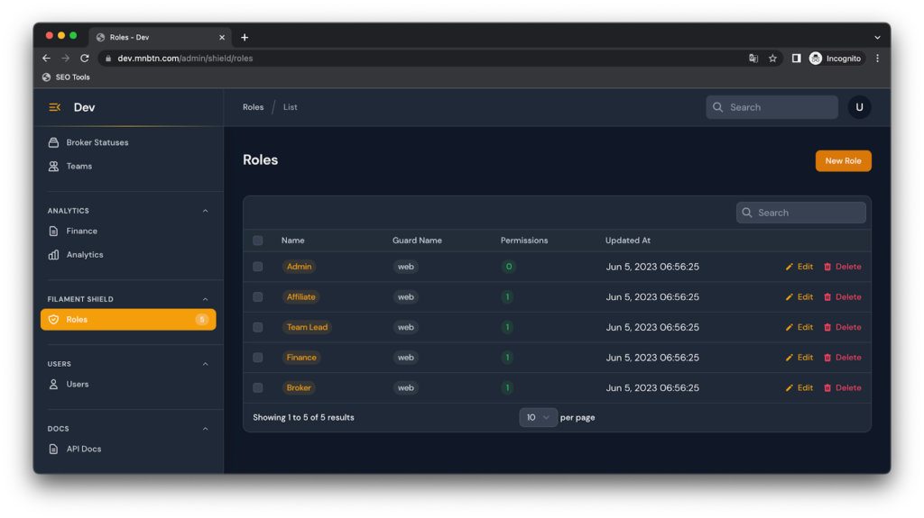Image resolution: width=924 pixels, height=518 pixels.
Task: Switch to the Roles - Dev browser tab
Action: click(x=158, y=37)
